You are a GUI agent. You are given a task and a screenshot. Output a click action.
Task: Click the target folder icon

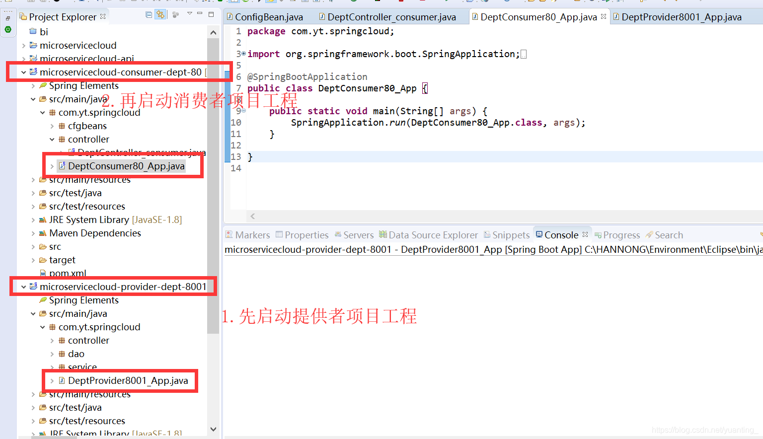(x=43, y=260)
